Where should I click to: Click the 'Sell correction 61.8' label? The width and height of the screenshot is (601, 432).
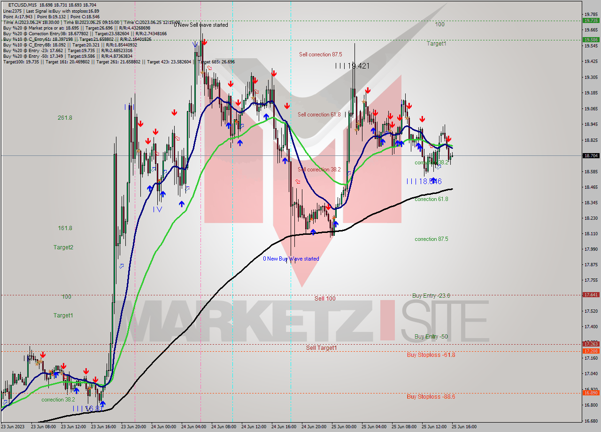[319, 115]
